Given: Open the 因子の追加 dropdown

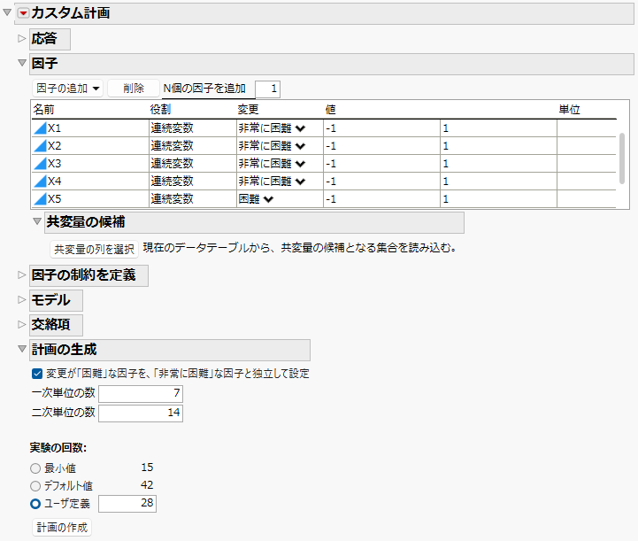Looking at the screenshot, I should (x=67, y=89).
